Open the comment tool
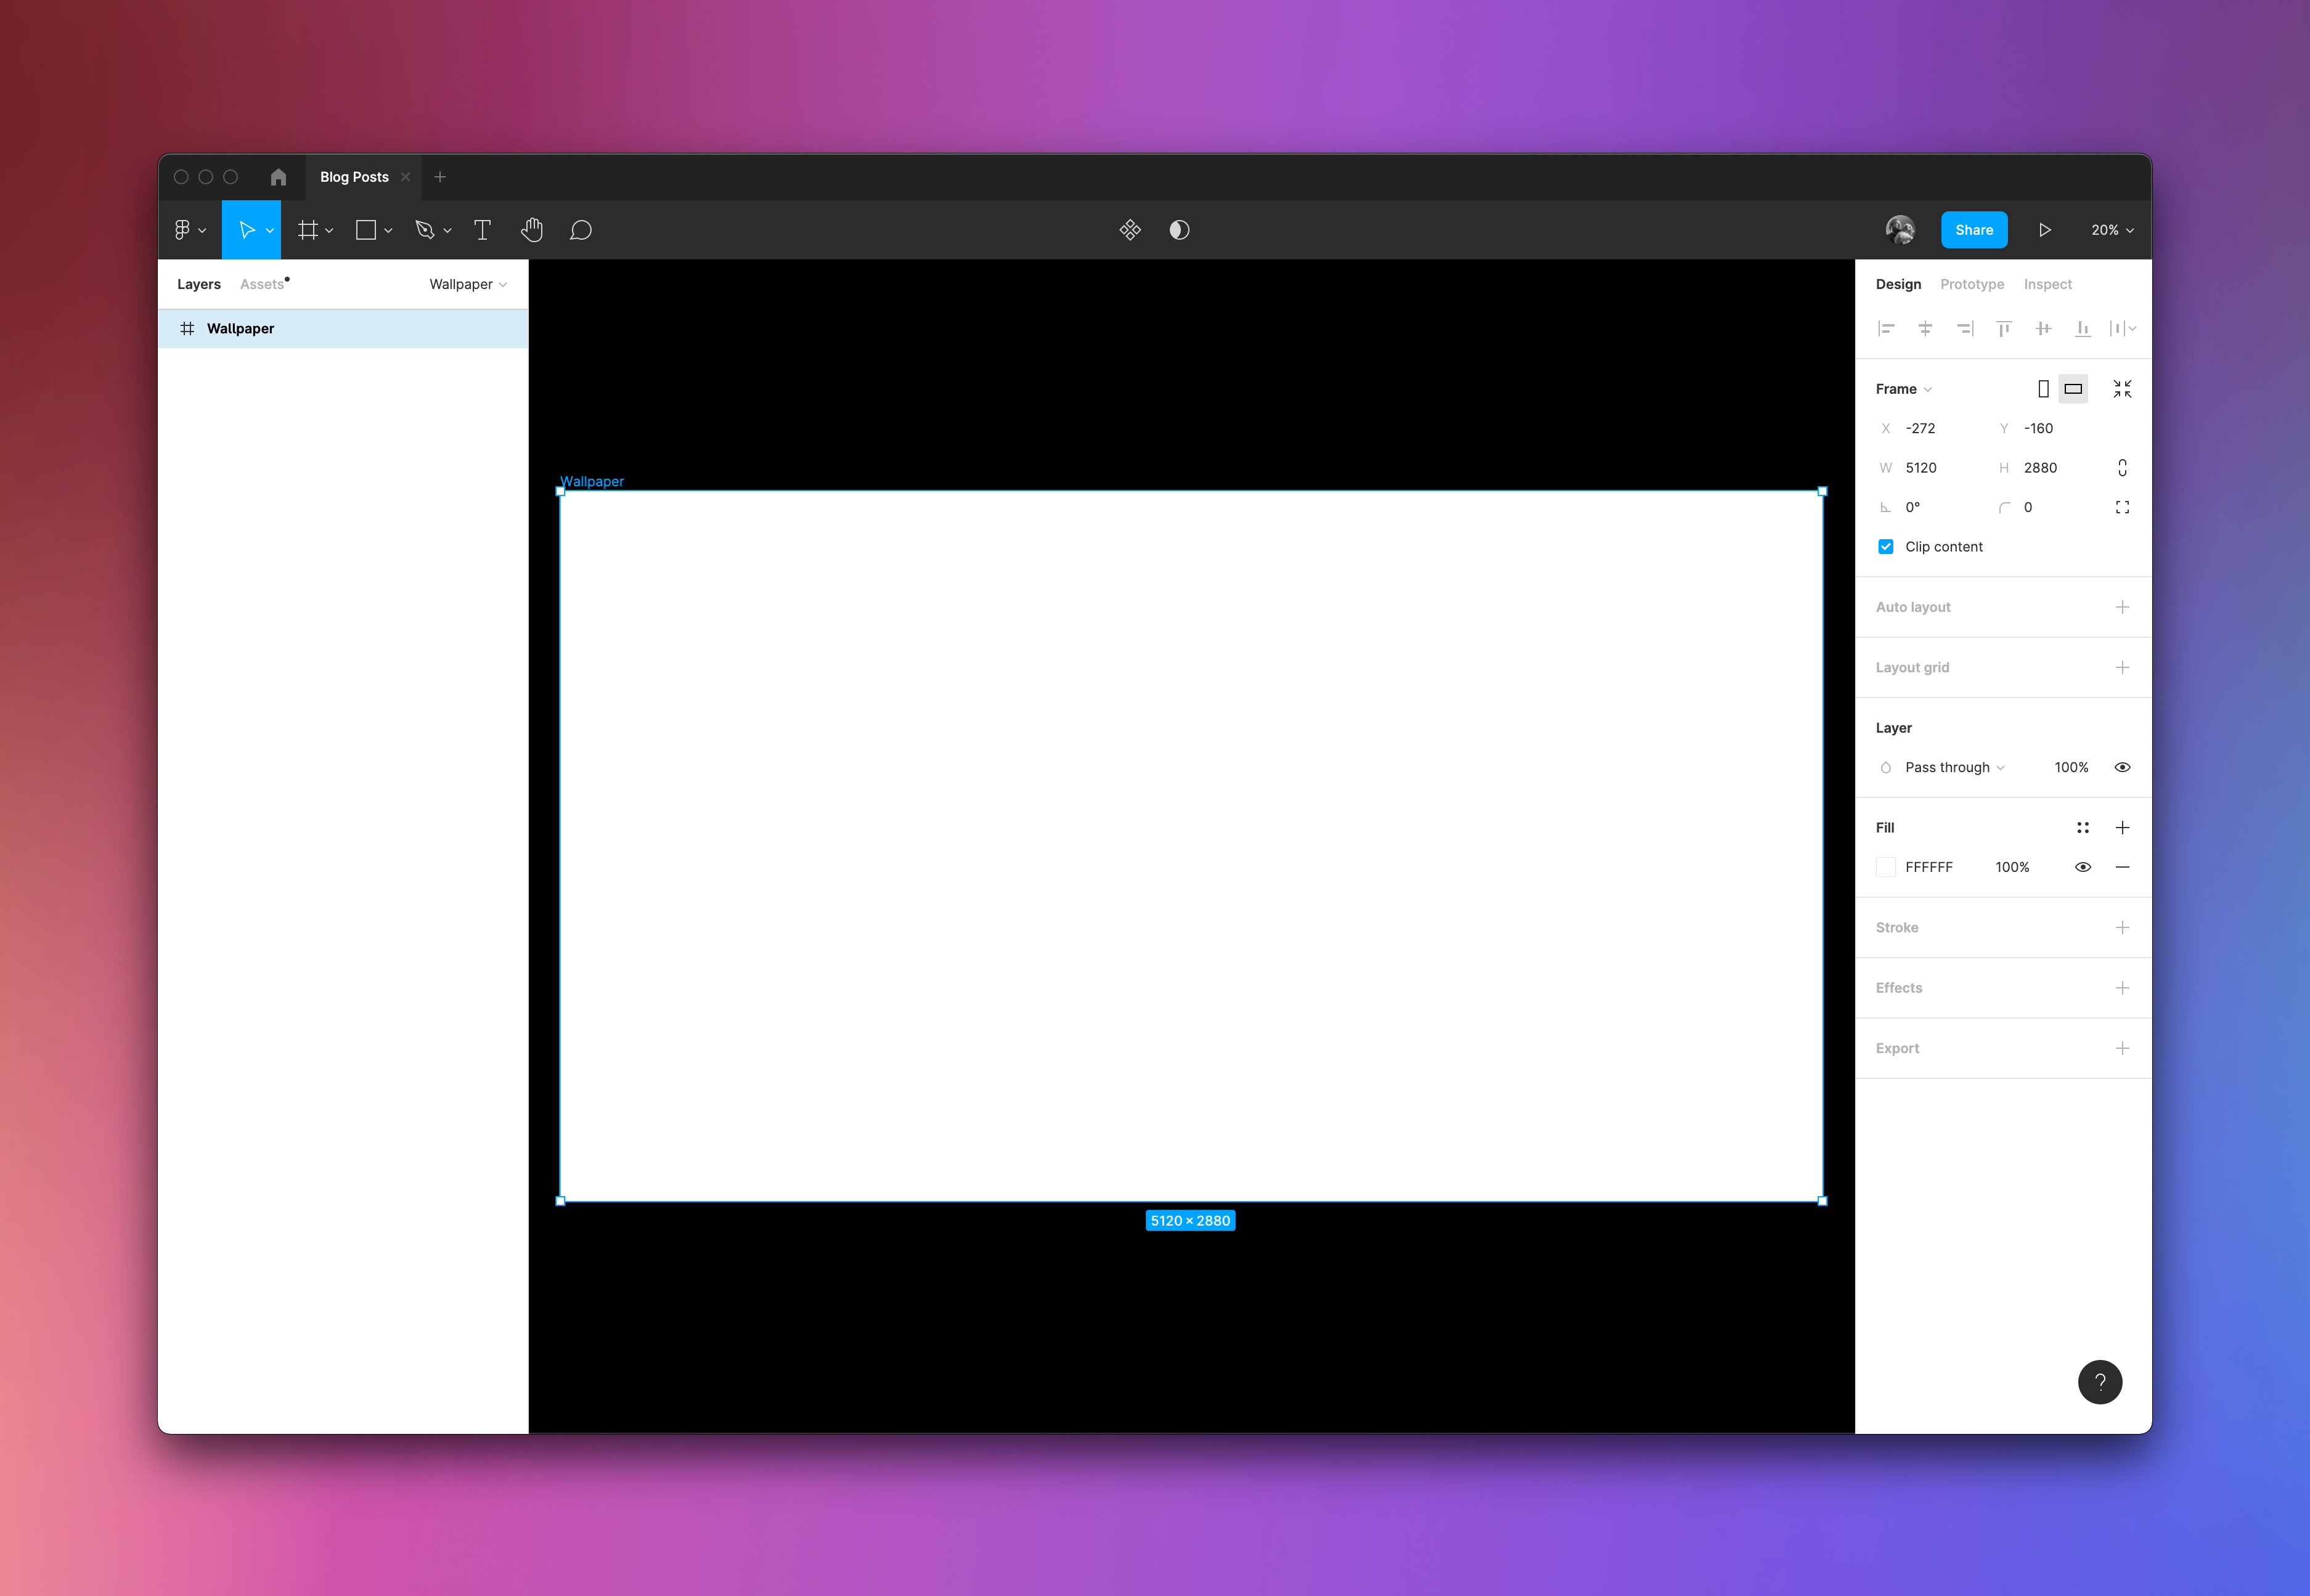Screen dimensions: 2310x1596 tap(580, 230)
